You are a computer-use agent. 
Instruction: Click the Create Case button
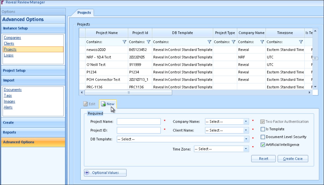coord(293,158)
